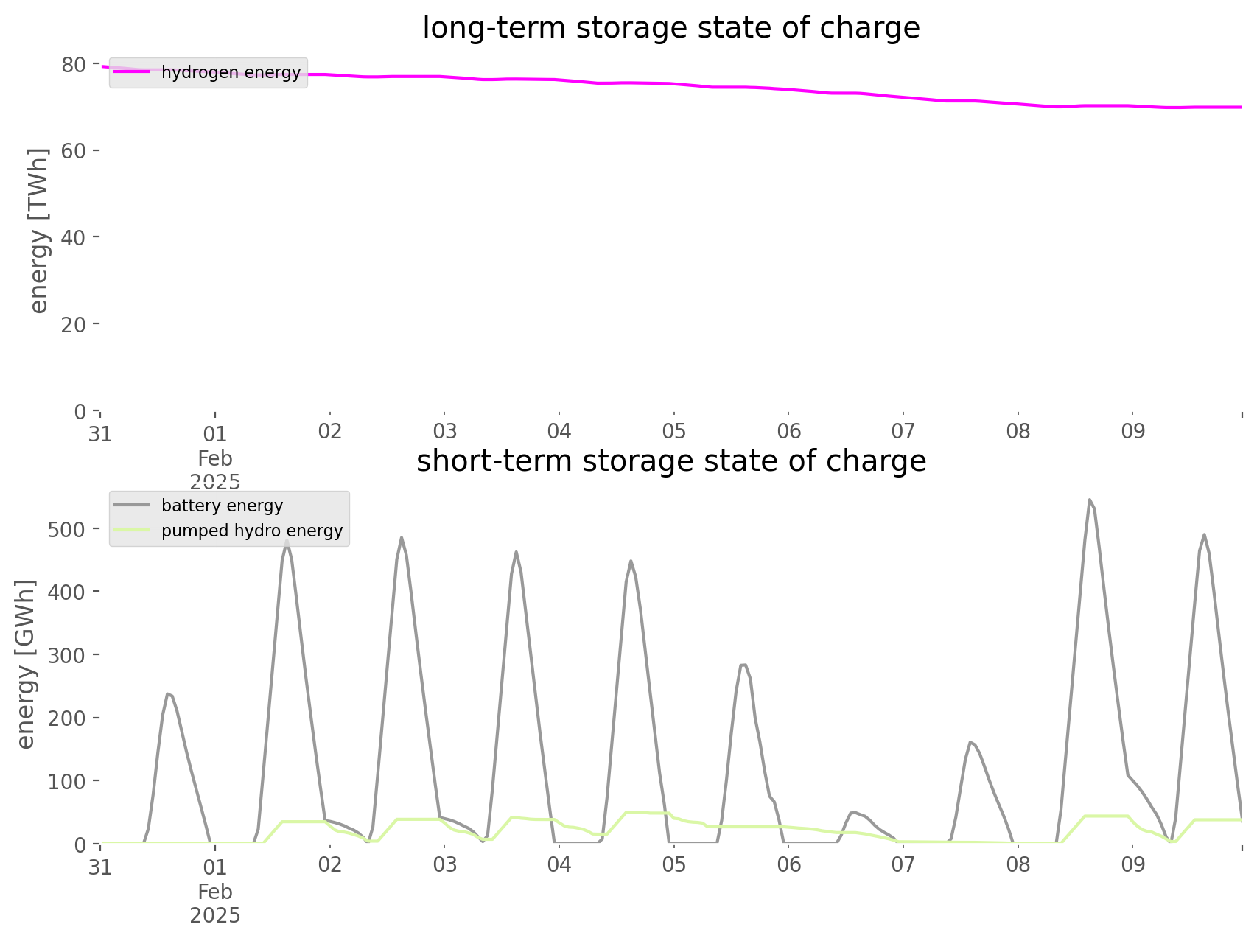Click the '09' date tick on top chart
The width and height of the screenshot is (1257, 941).
[x=1133, y=432]
